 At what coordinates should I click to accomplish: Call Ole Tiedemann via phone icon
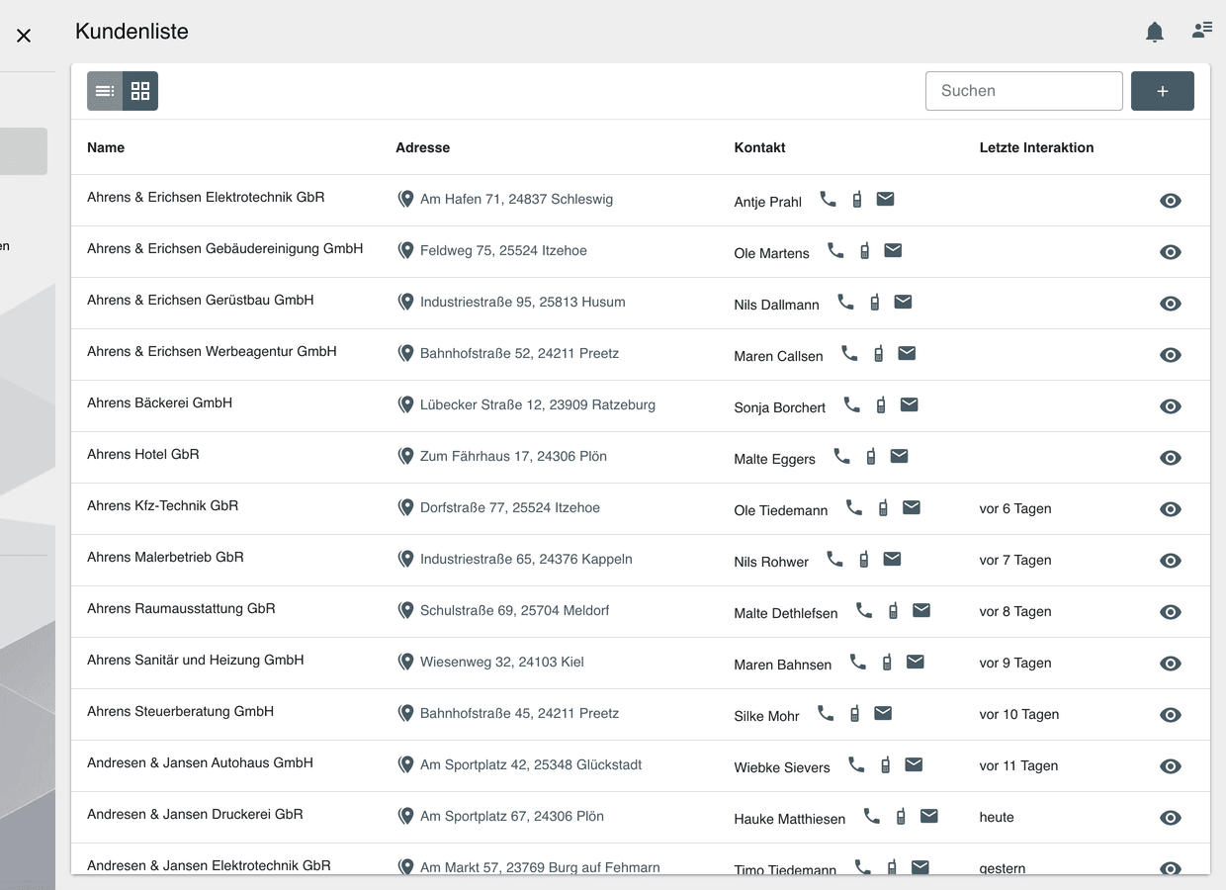click(854, 508)
